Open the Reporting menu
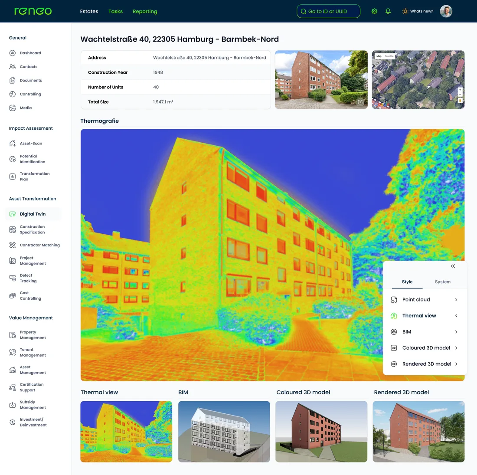 (145, 11)
